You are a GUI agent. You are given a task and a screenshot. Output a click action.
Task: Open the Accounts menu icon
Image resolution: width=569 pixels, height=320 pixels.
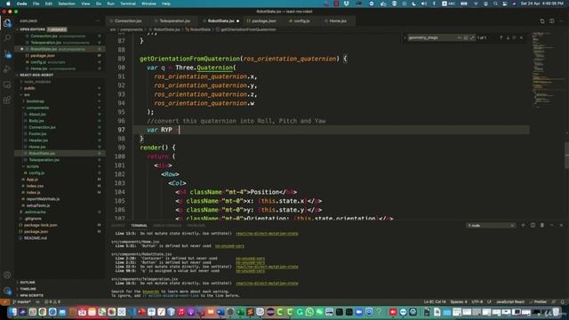pyautogui.click(x=7, y=275)
